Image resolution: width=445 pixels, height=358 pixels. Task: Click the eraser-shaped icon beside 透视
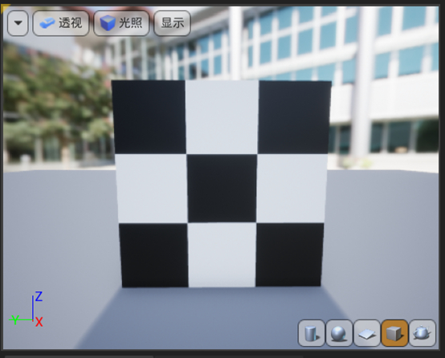pos(47,23)
